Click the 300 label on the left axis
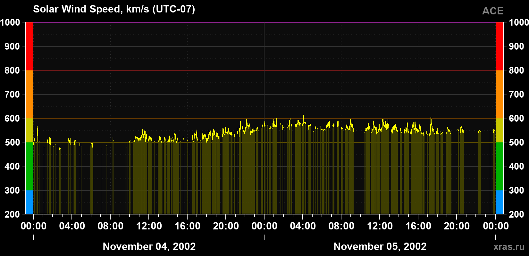This screenshot has width=529, height=256. tap(12, 190)
